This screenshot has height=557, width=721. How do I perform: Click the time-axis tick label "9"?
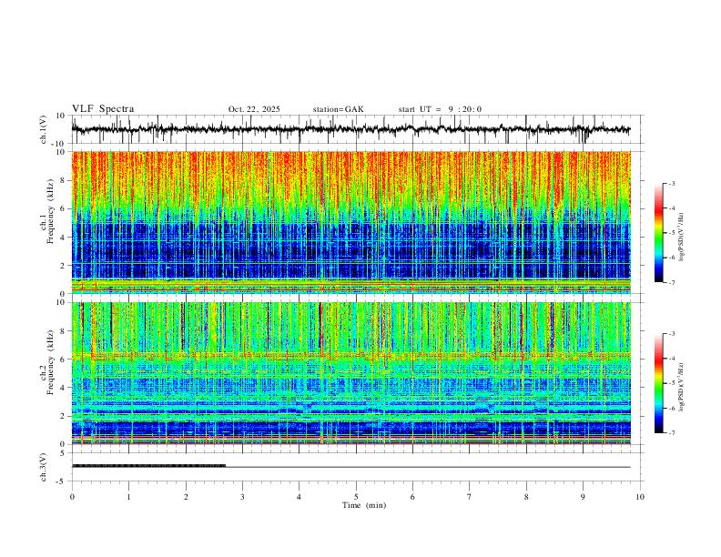pos(583,497)
